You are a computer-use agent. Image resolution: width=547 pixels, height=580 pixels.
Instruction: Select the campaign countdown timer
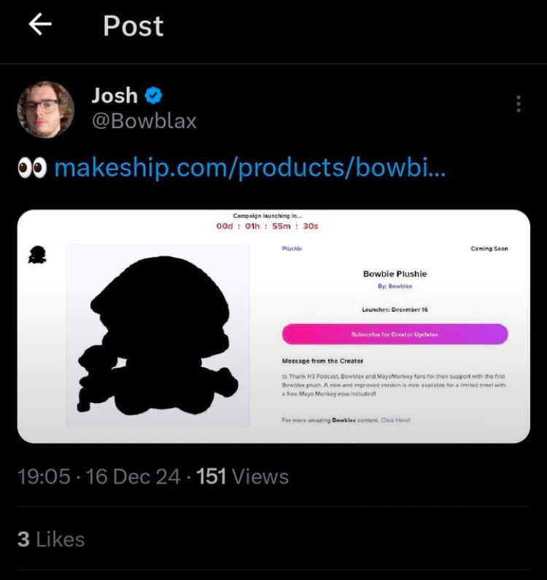click(267, 226)
